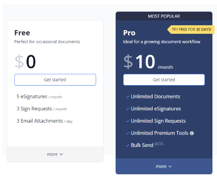The width and height of the screenshot is (217, 178).
Task: Click Get started under the Free plan
Action: (55, 80)
